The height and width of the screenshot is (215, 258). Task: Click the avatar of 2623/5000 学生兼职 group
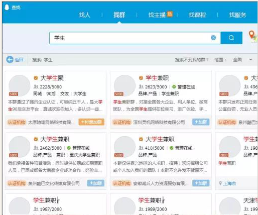[124, 85]
